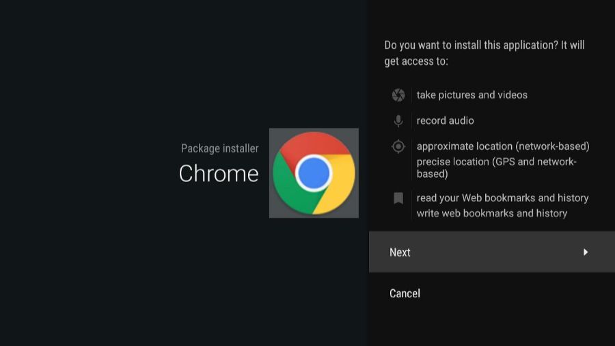
Task: Click the microphone permission icon
Action: [398, 121]
